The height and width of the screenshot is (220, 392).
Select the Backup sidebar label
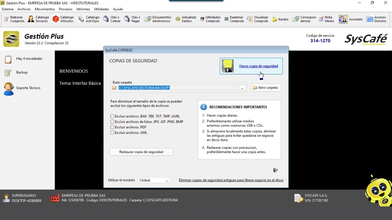(22, 72)
